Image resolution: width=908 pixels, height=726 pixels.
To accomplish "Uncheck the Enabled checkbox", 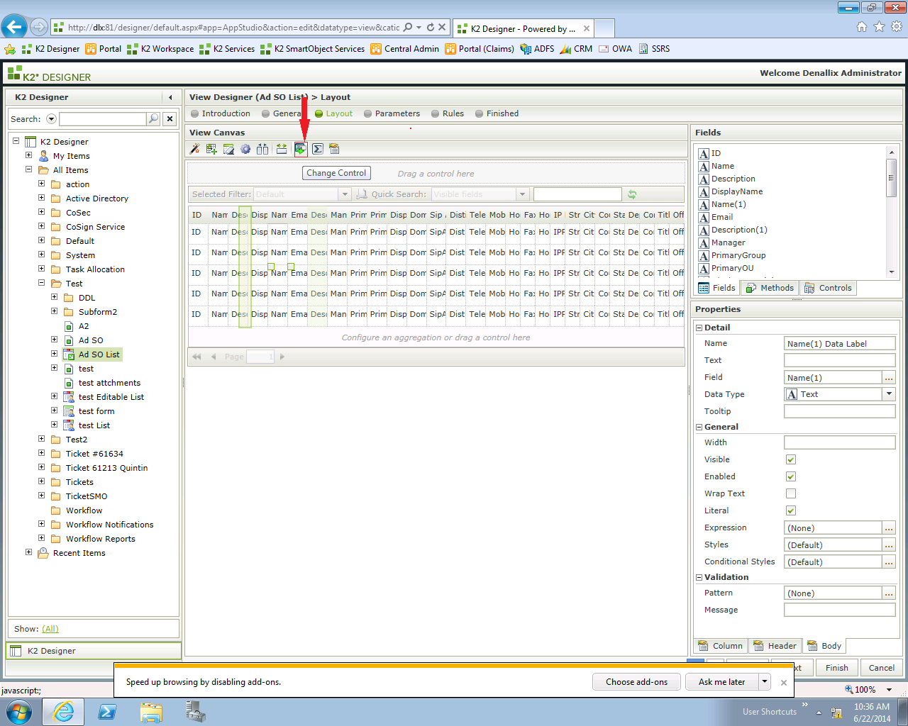I will (x=791, y=476).
